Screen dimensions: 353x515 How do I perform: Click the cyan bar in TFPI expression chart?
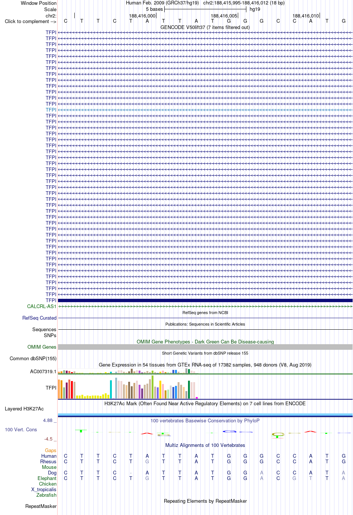click(111, 390)
